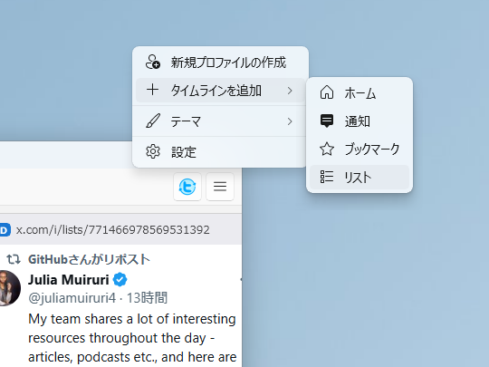Click the GitHubさんがリポスト label

(x=89, y=259)
